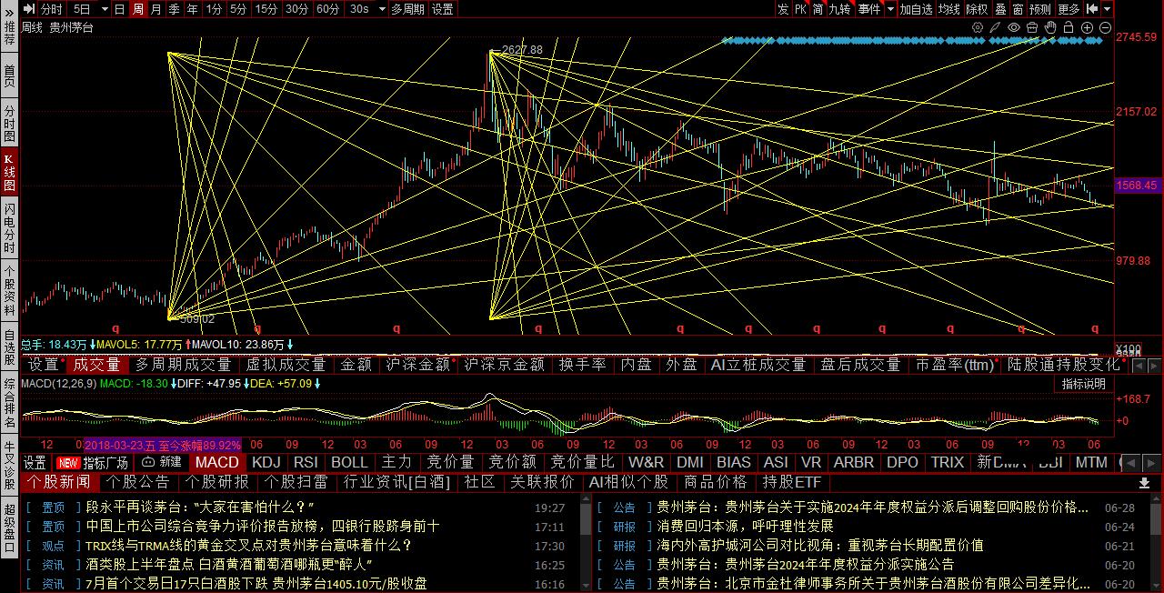This screenshot has width=1164, height=593.
Task: Open the 事件 dropdown arrow
Action: (x=888, y=8)
